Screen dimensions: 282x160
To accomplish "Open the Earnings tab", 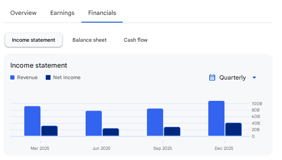I will [x=62, y=13].
